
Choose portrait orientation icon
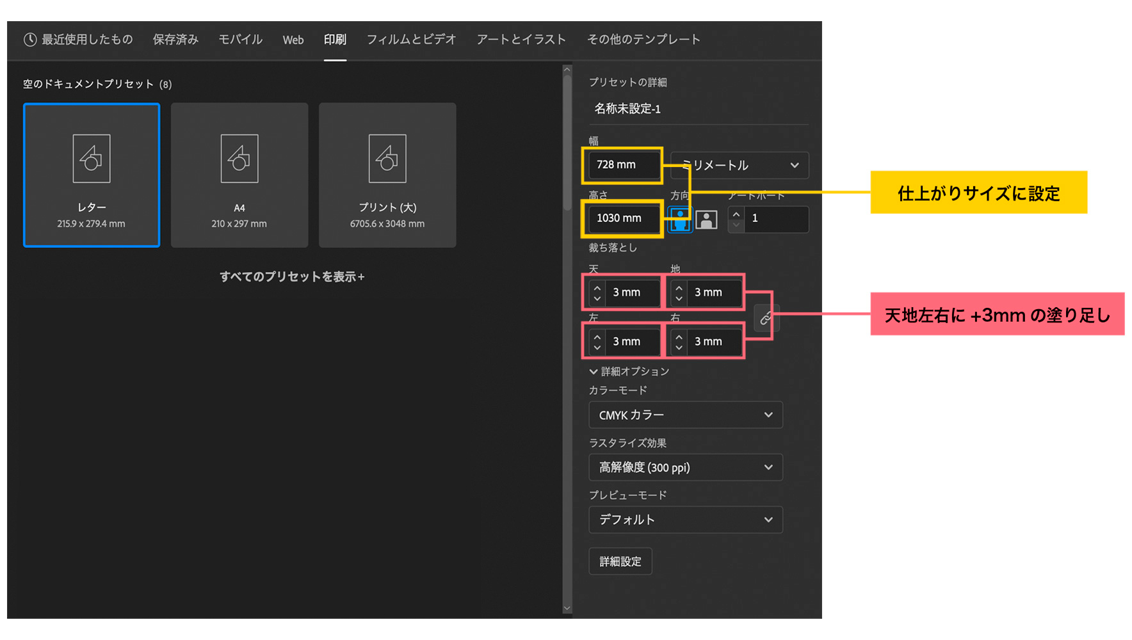tap(680, 220)
